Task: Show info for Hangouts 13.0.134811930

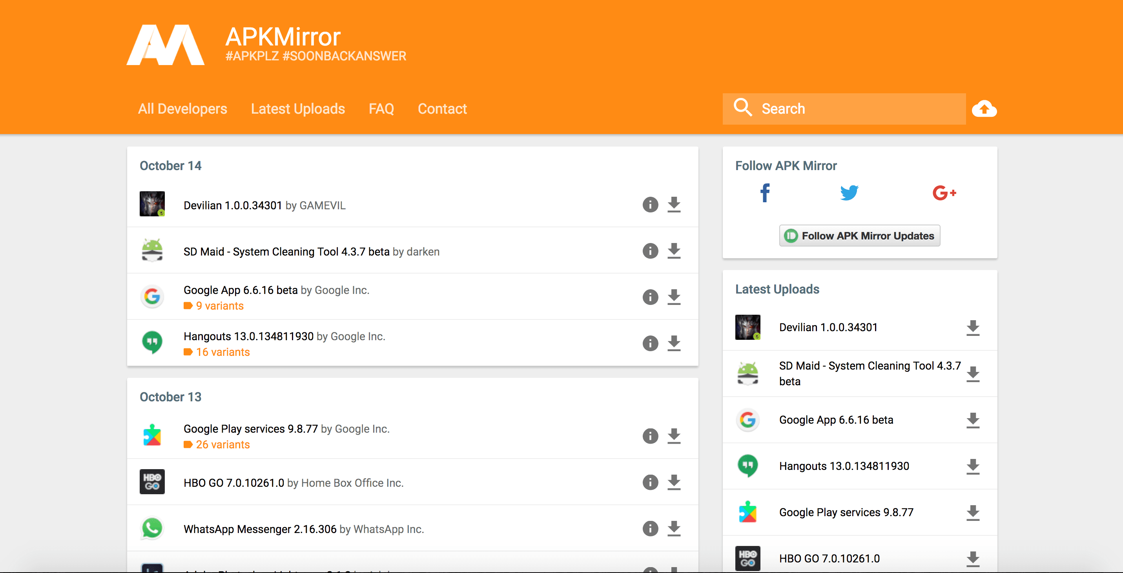Action: 650,343
